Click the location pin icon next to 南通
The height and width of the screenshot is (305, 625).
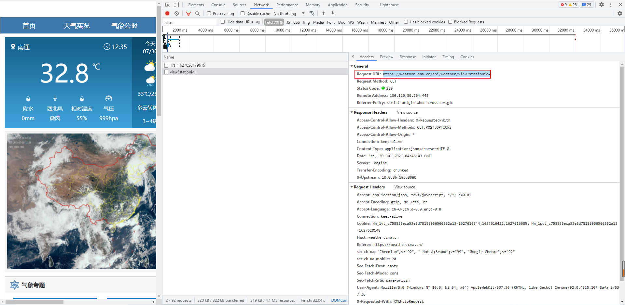point(13,47)
